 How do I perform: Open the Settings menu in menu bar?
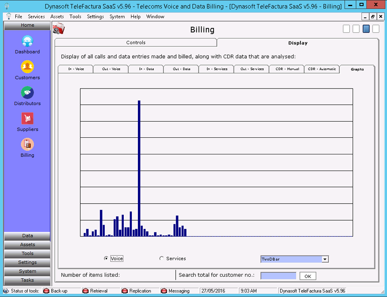pos(95,17)
